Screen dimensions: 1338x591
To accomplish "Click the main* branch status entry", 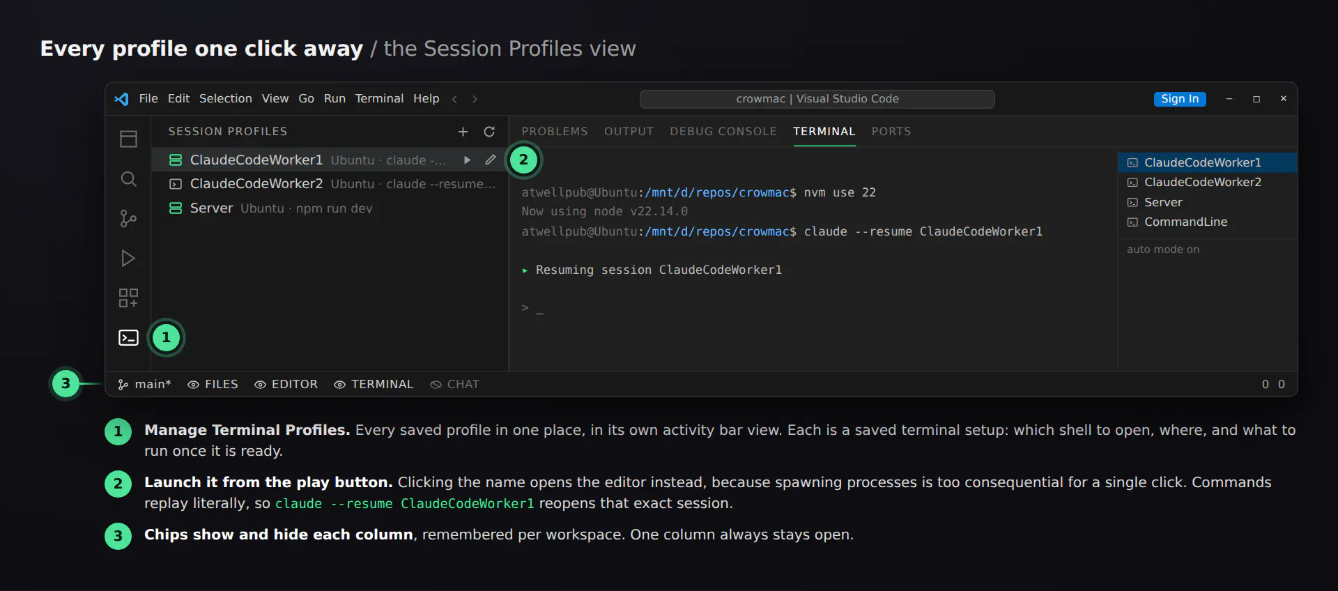I will tap(144, 385).
